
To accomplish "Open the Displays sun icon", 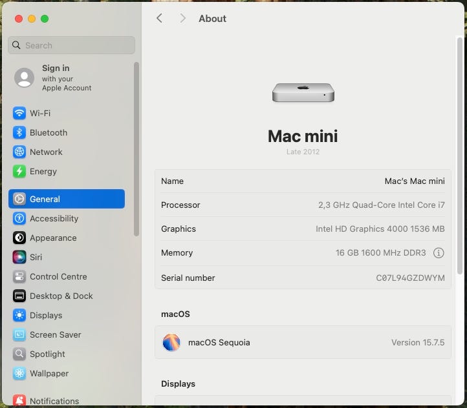I will click(19, 315).
